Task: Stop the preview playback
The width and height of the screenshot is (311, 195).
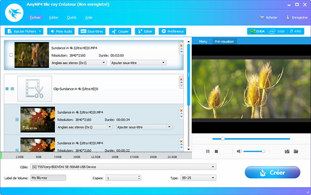Action: (216, 152)
